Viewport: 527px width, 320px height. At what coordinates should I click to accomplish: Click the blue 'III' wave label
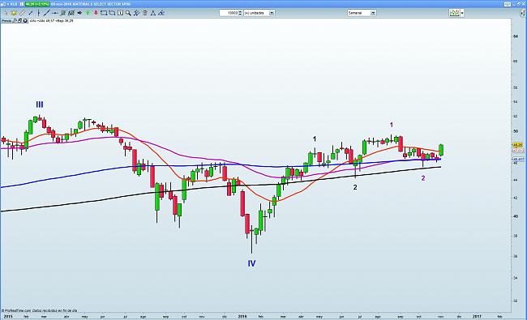click(40, 105)
